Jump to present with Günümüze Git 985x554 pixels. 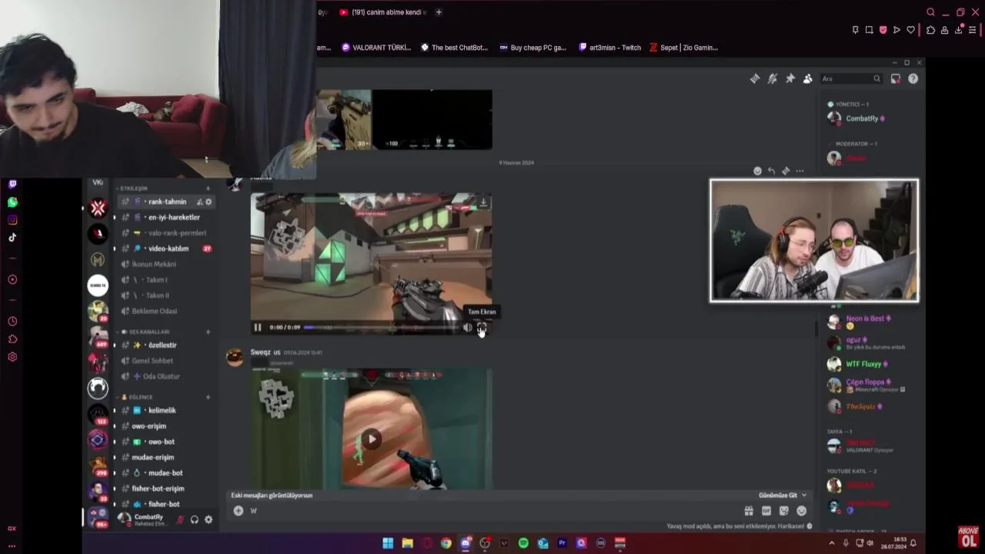click(x=783, y=496)
